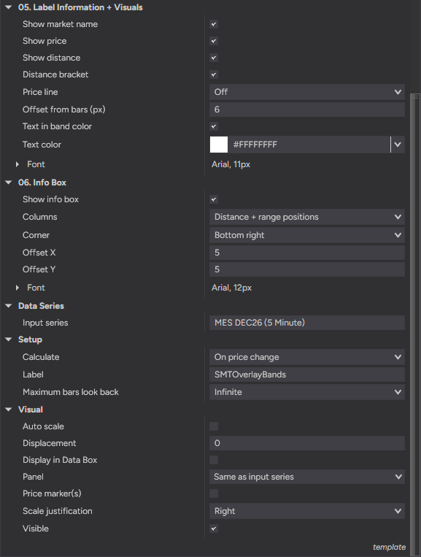
Task: Collapse the Data Series section
Action: (x=9, y=306)
